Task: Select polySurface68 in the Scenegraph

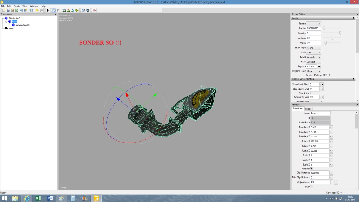Action: tap(23, 25)
